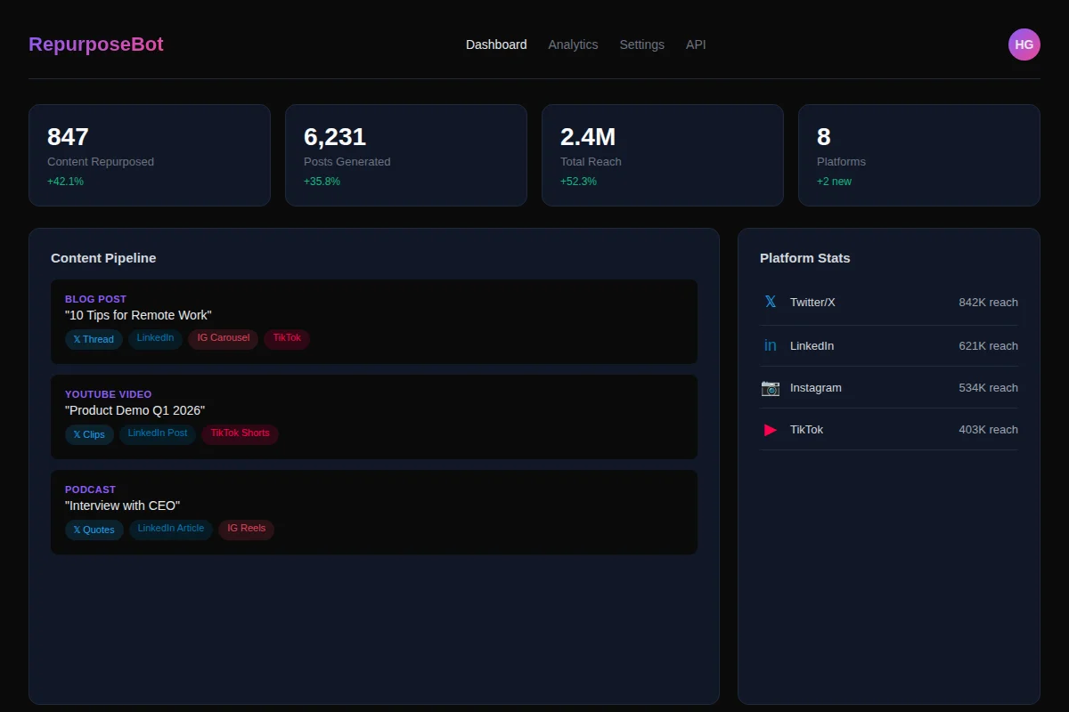Click the TikTok play icon in Platform Stats
This screenshot has width=1069, height=712.
[x=770, y=430]
